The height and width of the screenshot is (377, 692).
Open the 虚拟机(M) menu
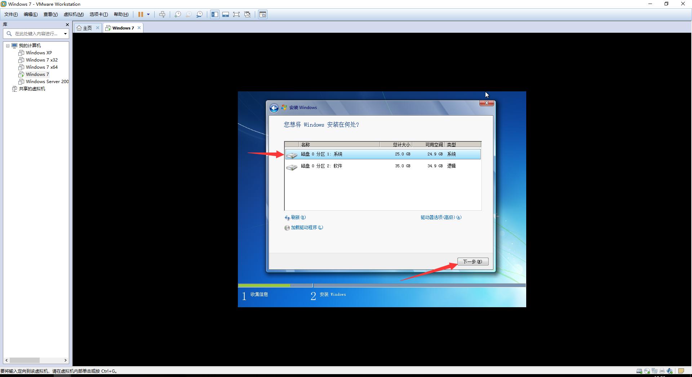(73, 14)
